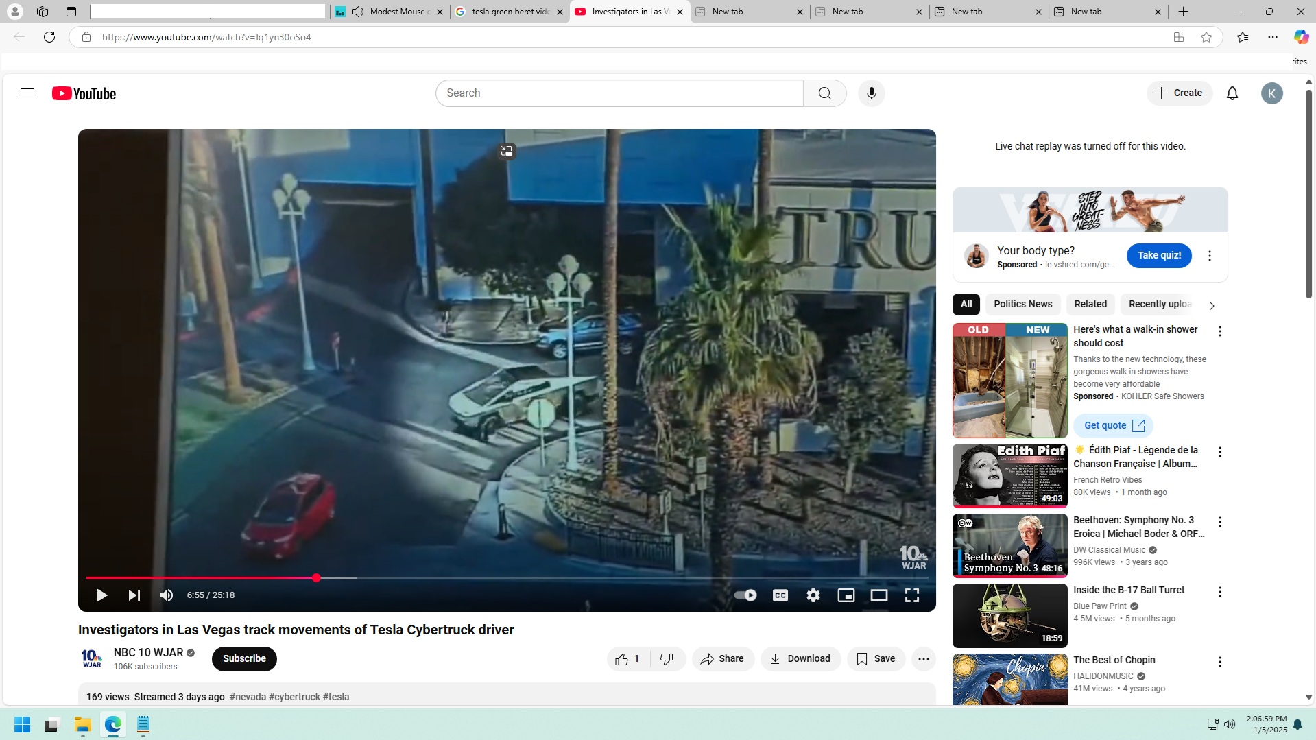Add this page to favorites star

(x=1206, y=37)
